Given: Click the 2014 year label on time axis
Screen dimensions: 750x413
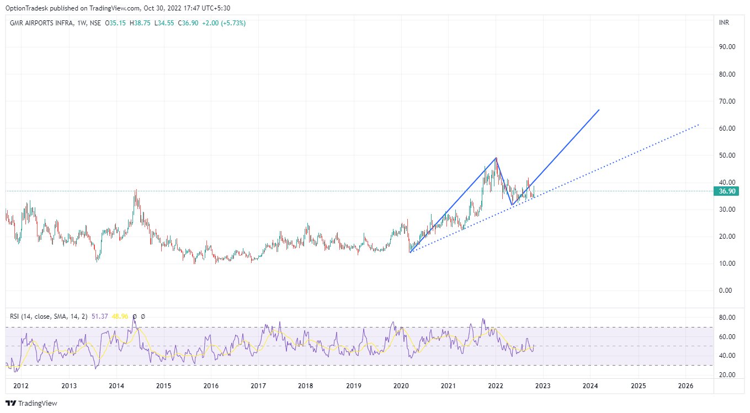Looking at the screenshot, I should [x=116, y=386].
